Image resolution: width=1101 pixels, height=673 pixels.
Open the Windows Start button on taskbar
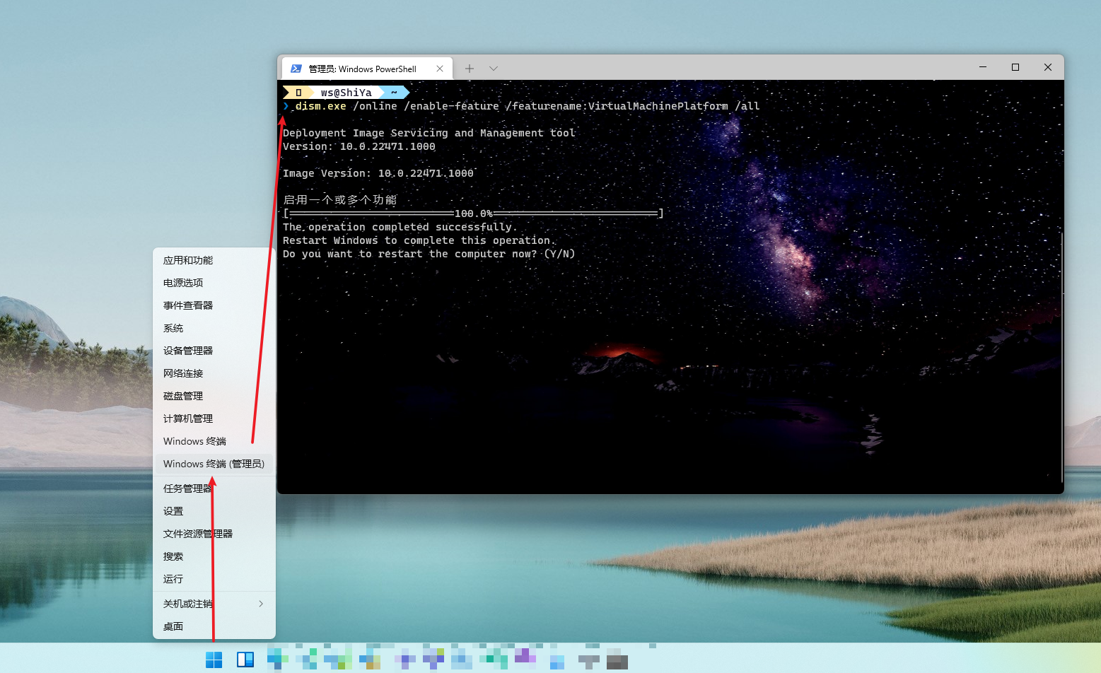point(214,660)
